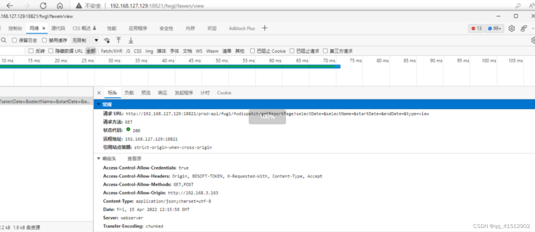Click the export HAR download arrow icon
The width and height of the screenshot is (535, 232).
pyautogui.click(x=131, y=40)
